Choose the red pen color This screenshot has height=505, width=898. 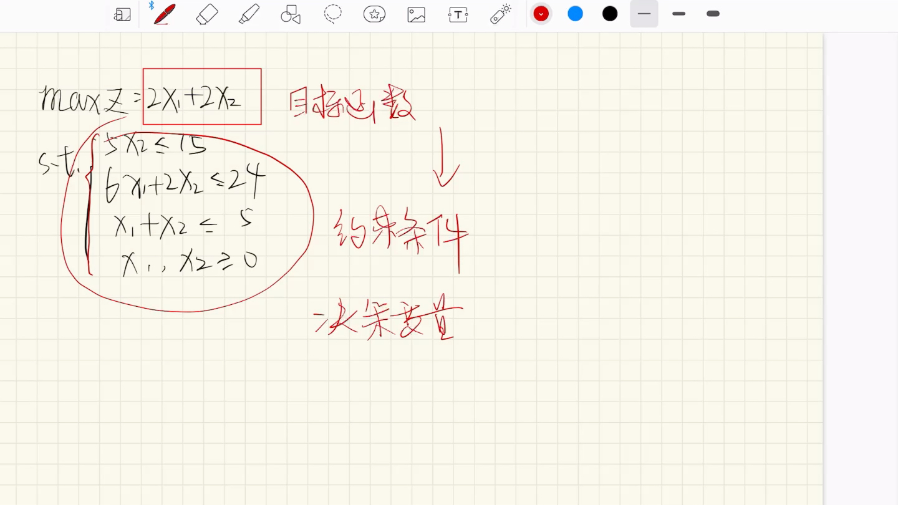coord(541,14)
